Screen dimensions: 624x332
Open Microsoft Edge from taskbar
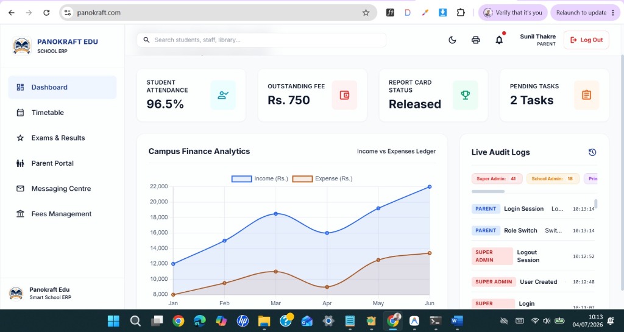(200, 321)
